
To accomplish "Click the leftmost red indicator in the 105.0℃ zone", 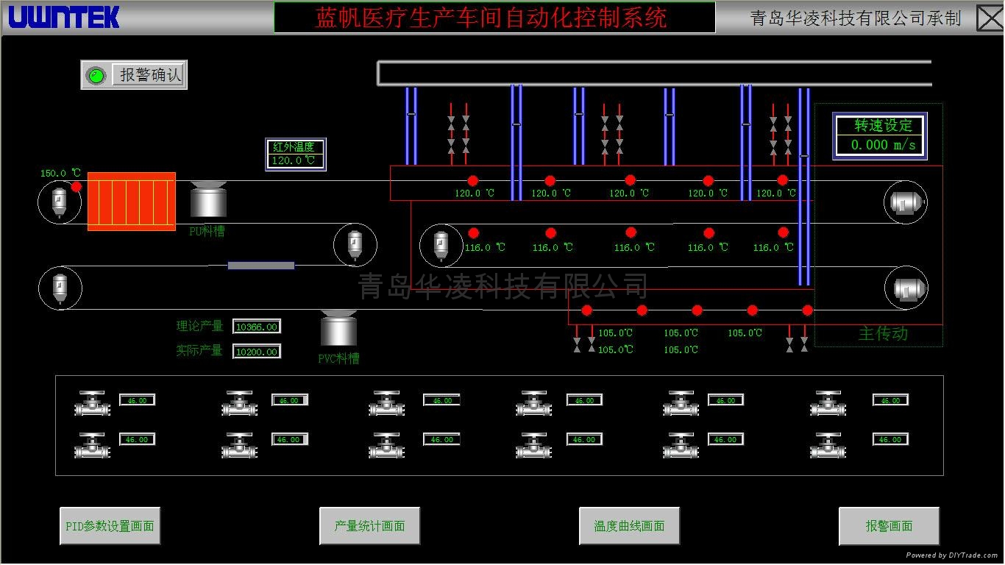I will tap(586, 310).
